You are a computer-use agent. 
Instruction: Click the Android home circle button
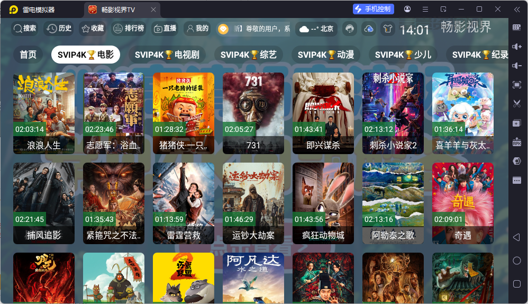pos(517,261)
